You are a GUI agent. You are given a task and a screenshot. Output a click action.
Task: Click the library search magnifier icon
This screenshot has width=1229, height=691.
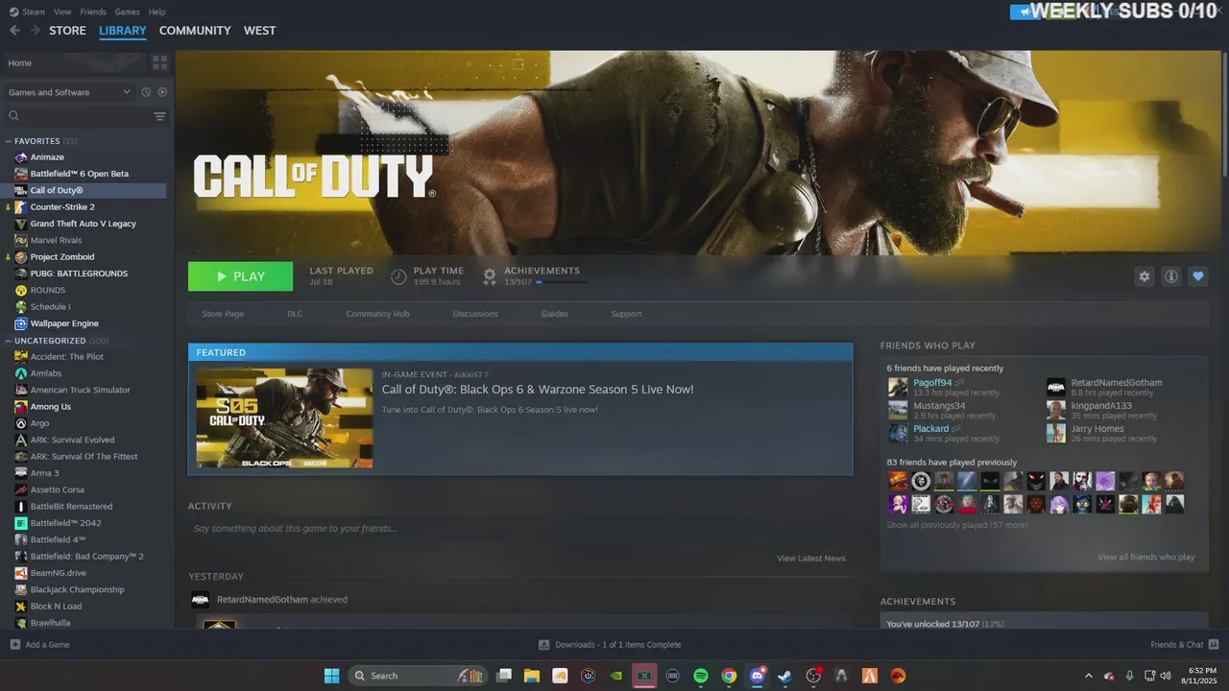[14, 116]
